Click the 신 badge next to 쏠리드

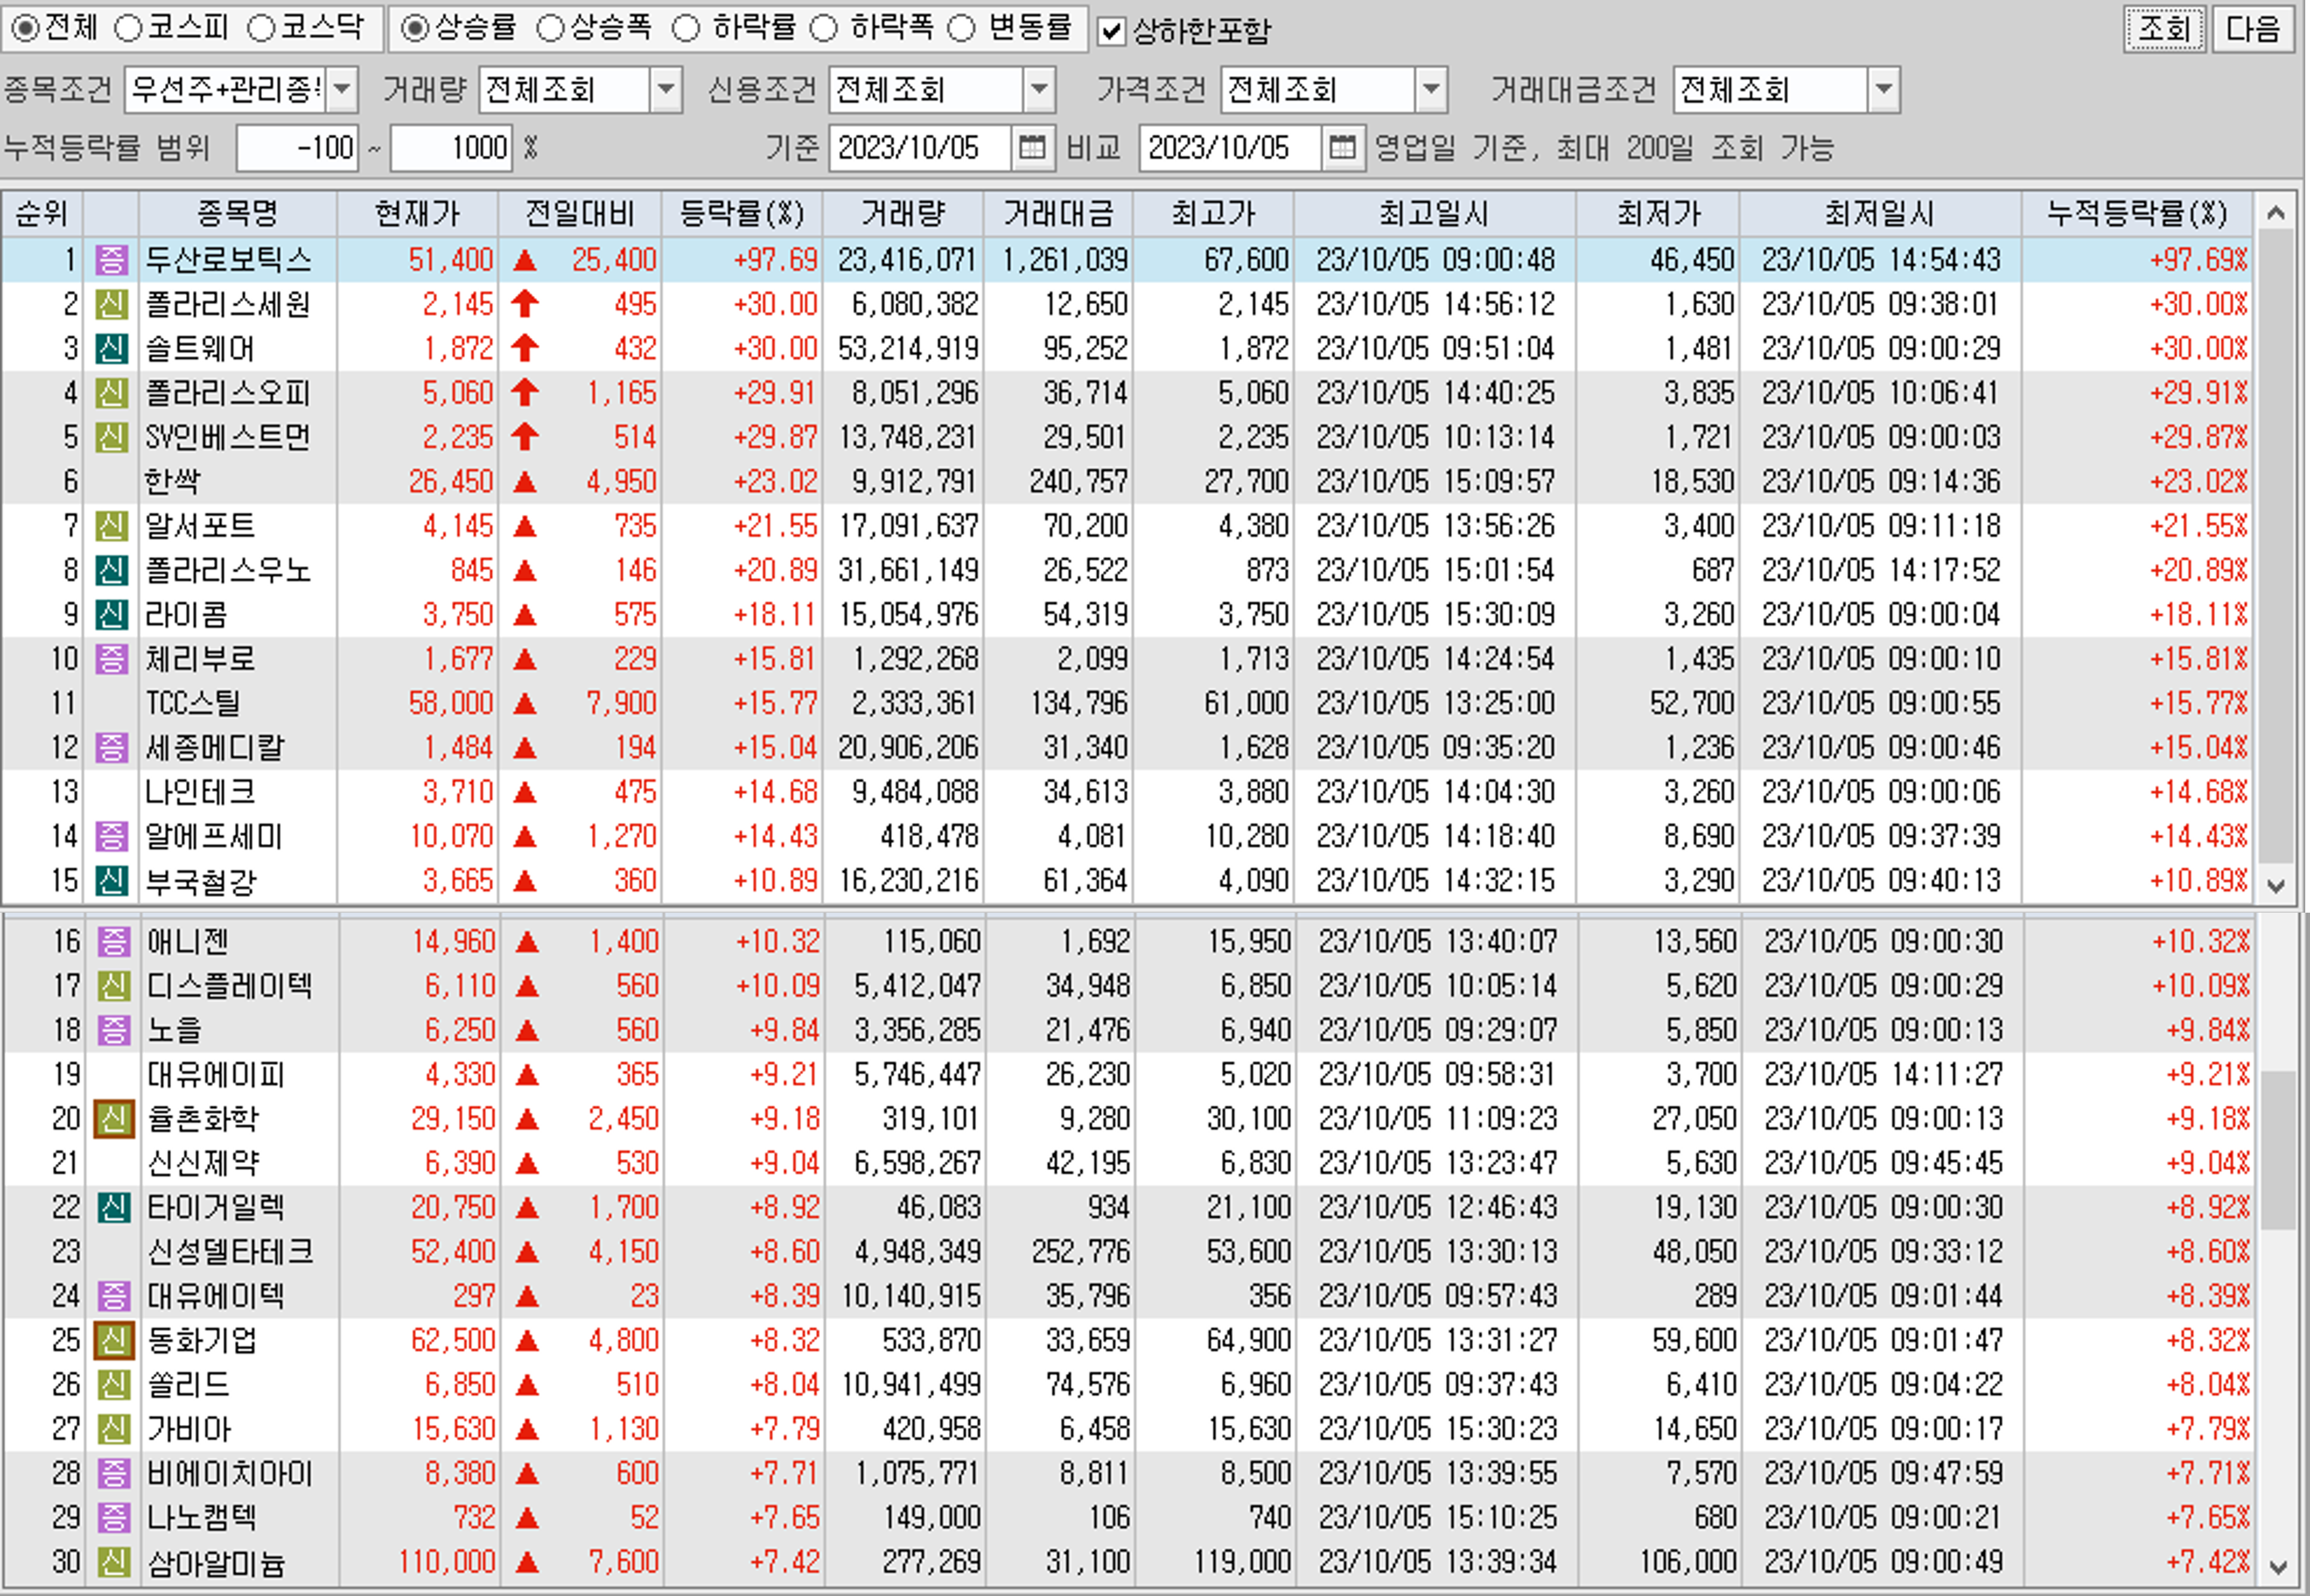point(113,1384)
